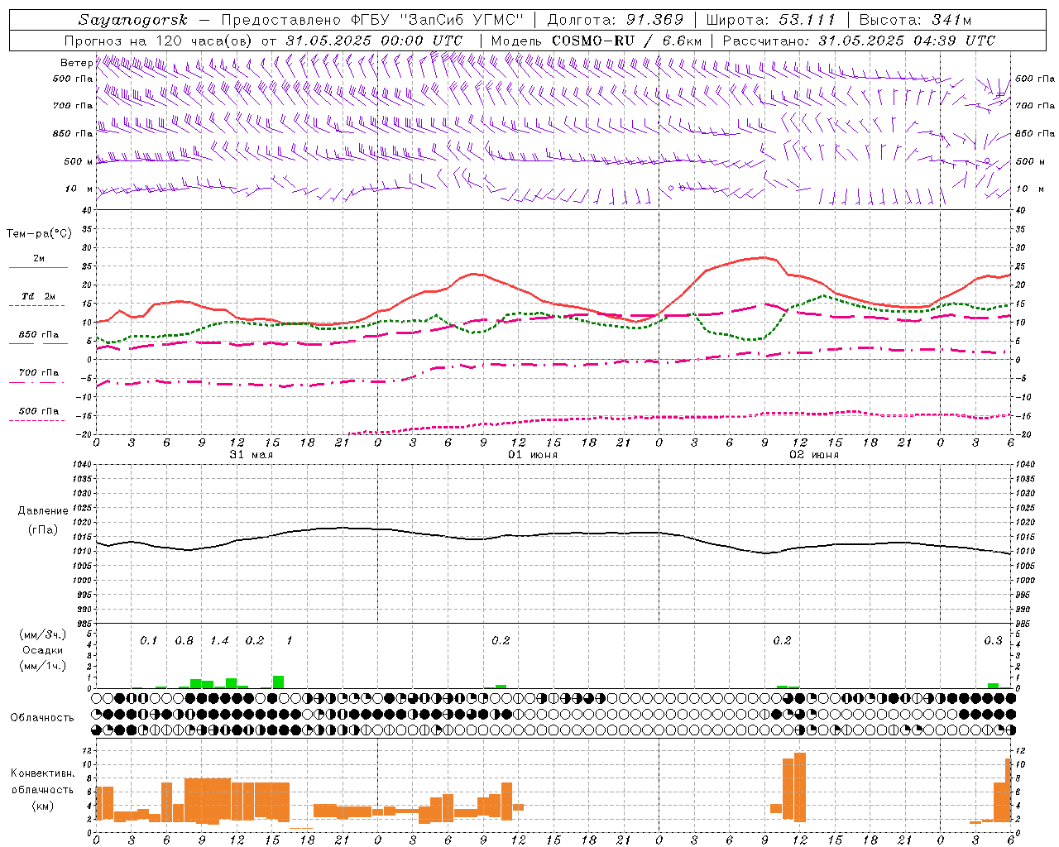This screenshot has height=847, width=1059.
Task: Click the '0.8' precipitation amount
Action: coord(184,641)
